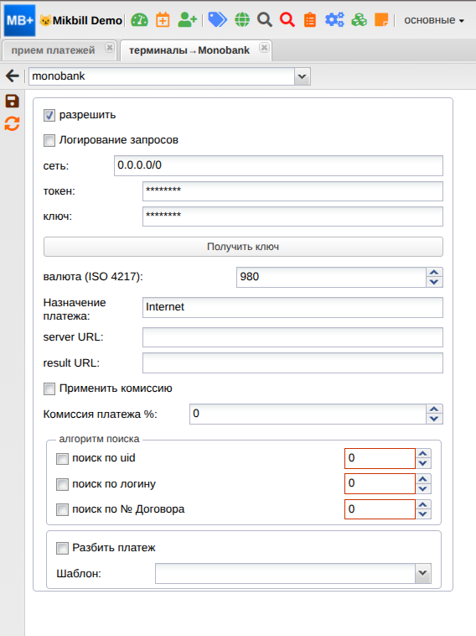Open the orange clipboard icon
The width and height of the screenshot is (476, 636).
[310, 20]
